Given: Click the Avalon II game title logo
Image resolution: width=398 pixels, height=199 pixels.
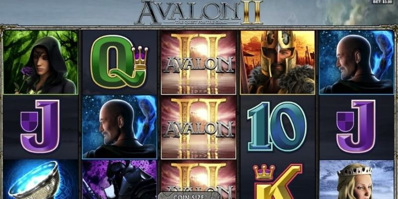Looking at the screenshot, I should [x=199, y=12].
